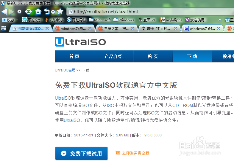Expand the 收藏 dropdown arrow
The height and width of the screenshot is (161, 234).
pos(17,20)
